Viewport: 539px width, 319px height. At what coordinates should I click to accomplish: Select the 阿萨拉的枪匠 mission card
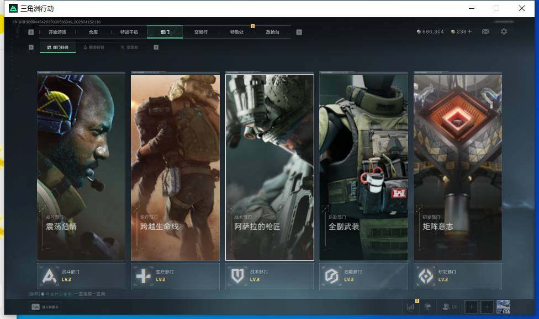(x=269, y=167)
